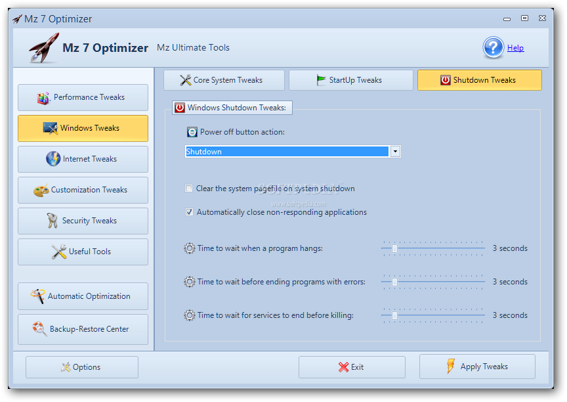
Task: Open the power off button action dropdown arrow
Action: (x=395, y=151)
